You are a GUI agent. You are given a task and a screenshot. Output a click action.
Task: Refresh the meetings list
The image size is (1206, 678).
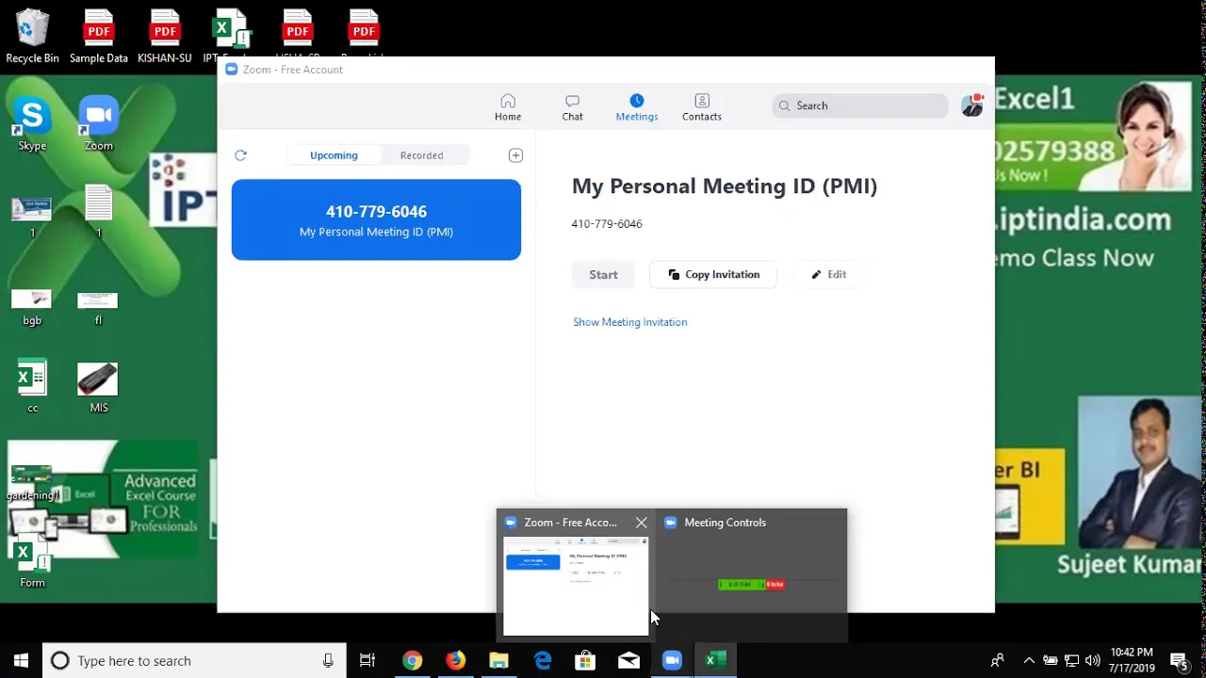(240, 155)
